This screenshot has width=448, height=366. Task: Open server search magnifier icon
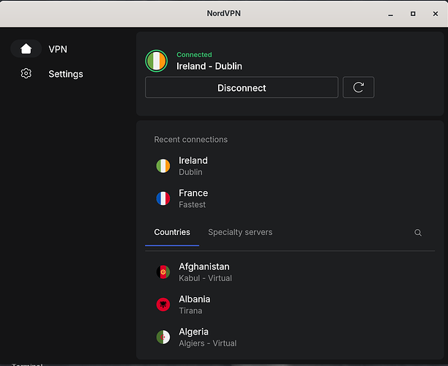coord(418,233)
